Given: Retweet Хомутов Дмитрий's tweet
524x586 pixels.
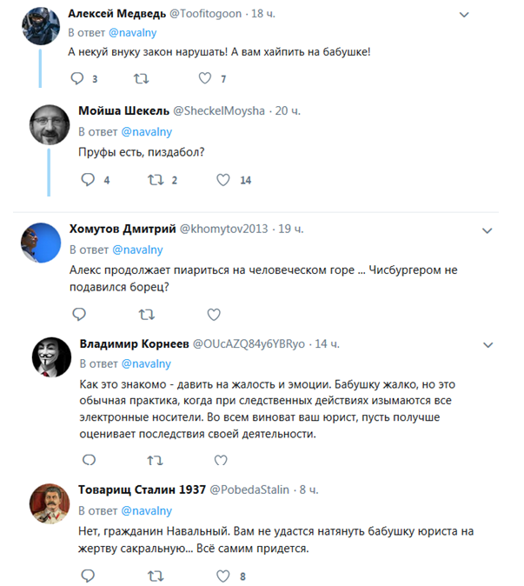Looking at the screenshot, I should [147, 313].
